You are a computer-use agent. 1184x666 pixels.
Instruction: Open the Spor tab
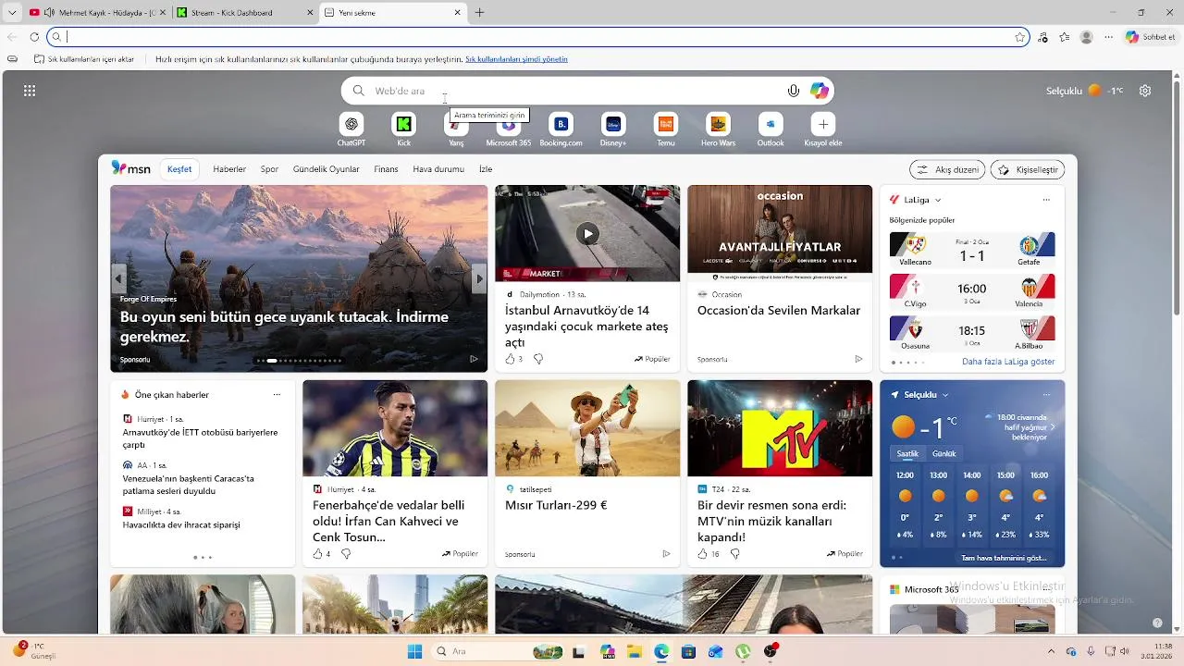click(x=269, y=169)
